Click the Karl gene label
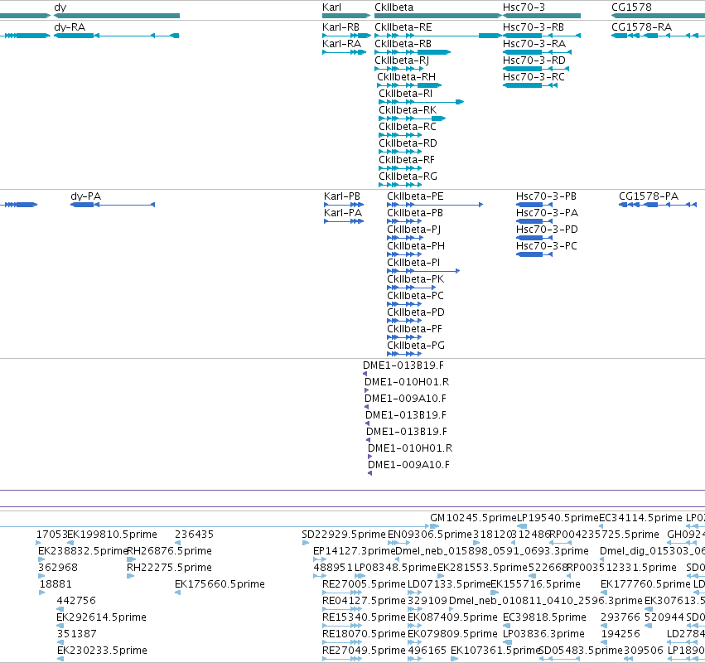The image size is (705, 663). [x=332, y=7]
